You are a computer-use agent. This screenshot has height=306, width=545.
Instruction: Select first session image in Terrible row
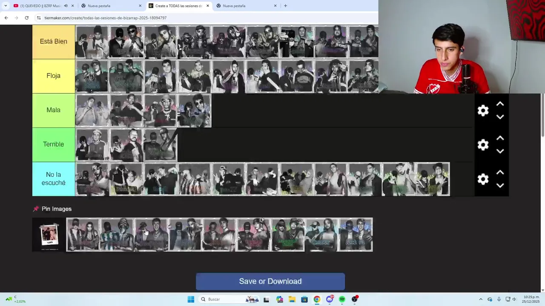point(92,145)
